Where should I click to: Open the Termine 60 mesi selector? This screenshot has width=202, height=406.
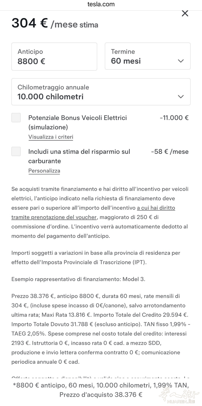[x=147, y=56]
